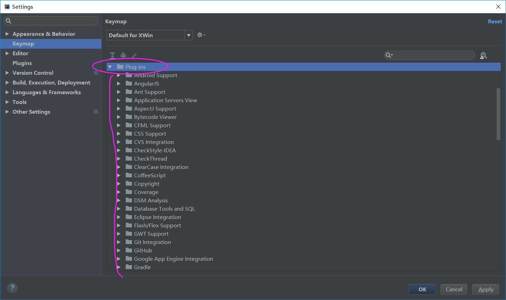Image resolution: width=506 pixels, height=300 pixels.
Task: Select the Eclipse Integration row
Action: [x=304, y=217]
